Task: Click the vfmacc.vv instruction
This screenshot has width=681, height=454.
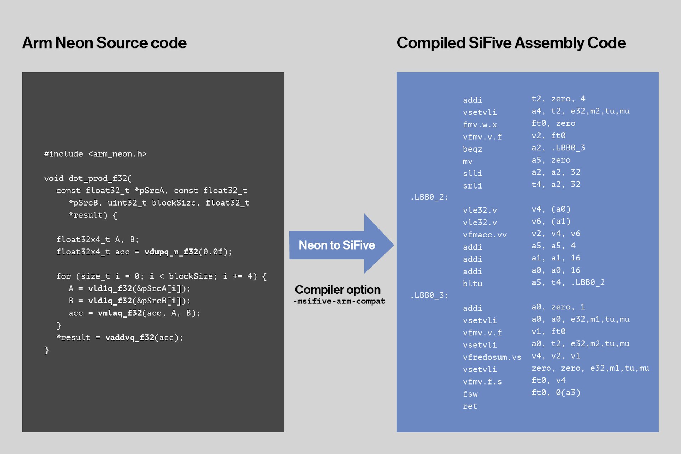Action: click(485, 235)
